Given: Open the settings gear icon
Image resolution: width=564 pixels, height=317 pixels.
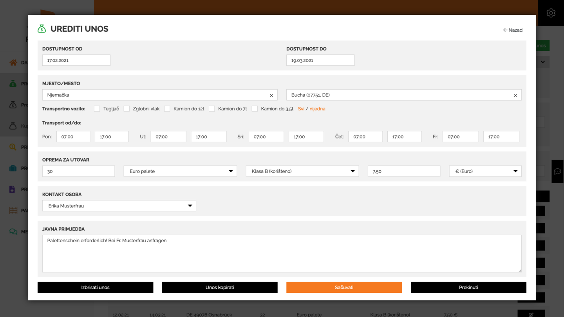Looking at the screenshot, I should pos(551,13).
